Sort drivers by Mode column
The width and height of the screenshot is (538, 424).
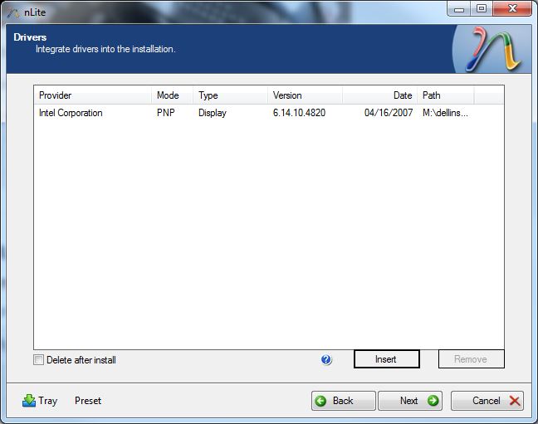click(172, 95)
